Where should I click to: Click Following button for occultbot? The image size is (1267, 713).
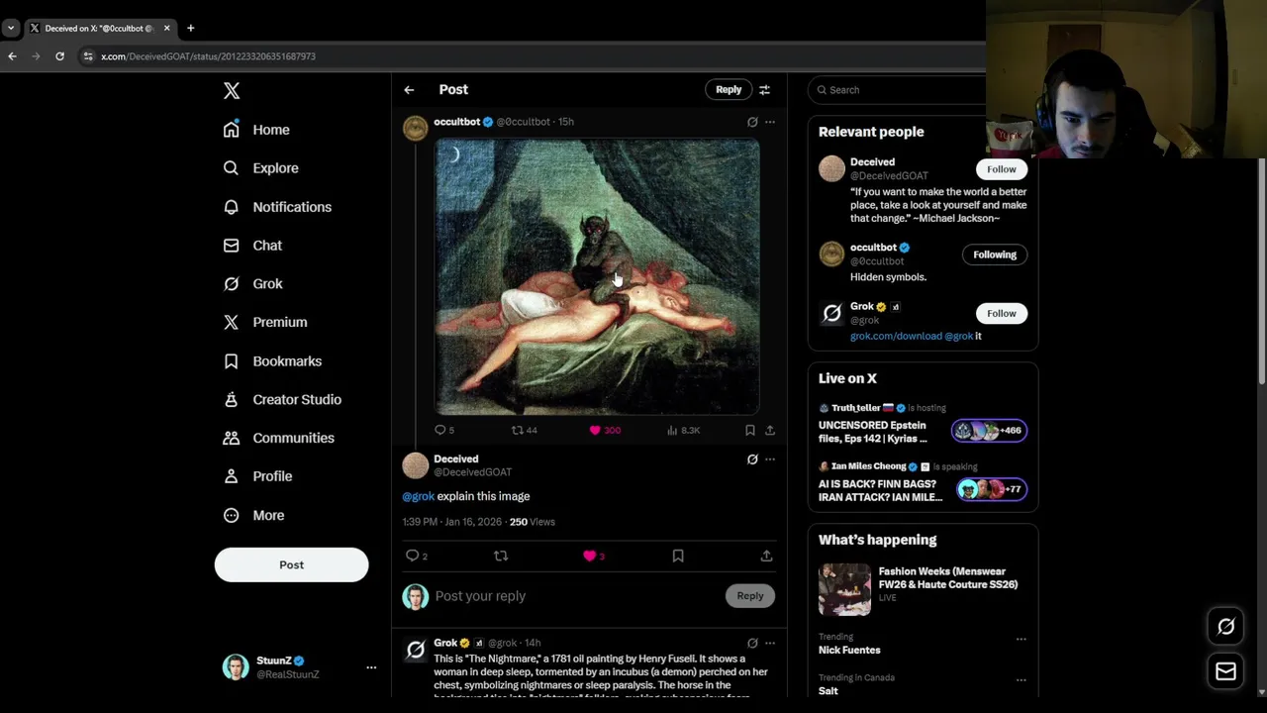(x=994, y=255)
